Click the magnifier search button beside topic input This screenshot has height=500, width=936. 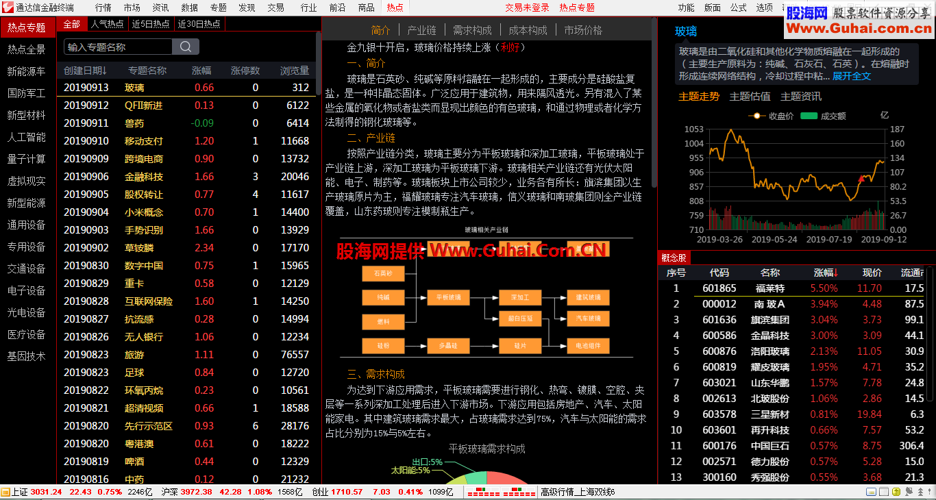pos(185,47)
